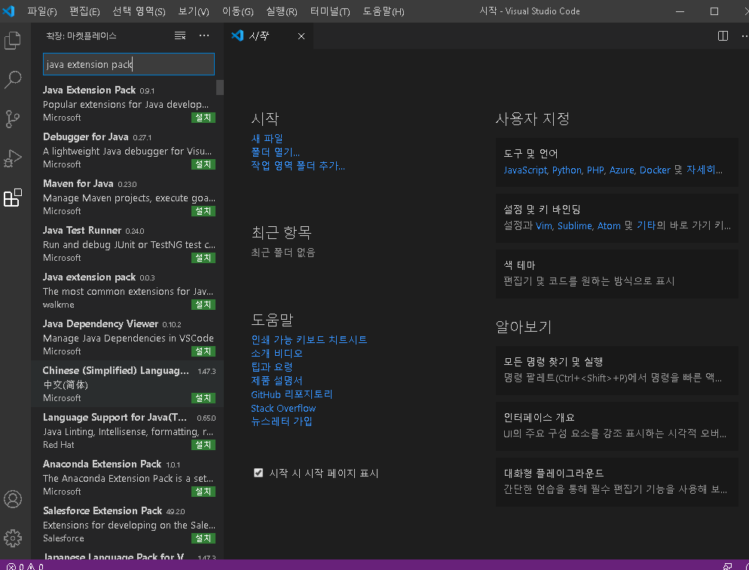Clear extension search results icon

(x=180, y=36)
